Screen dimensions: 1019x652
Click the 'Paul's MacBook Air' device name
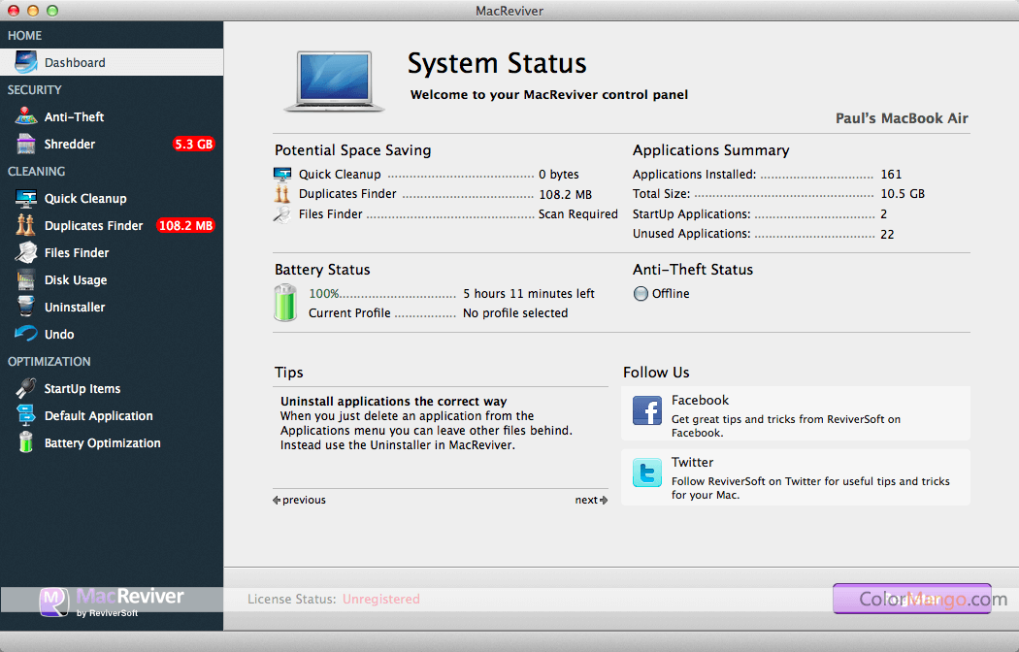click(x=902, y=118)
